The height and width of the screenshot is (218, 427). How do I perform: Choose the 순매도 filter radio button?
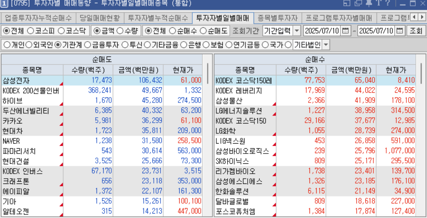(x=203, y=31)
